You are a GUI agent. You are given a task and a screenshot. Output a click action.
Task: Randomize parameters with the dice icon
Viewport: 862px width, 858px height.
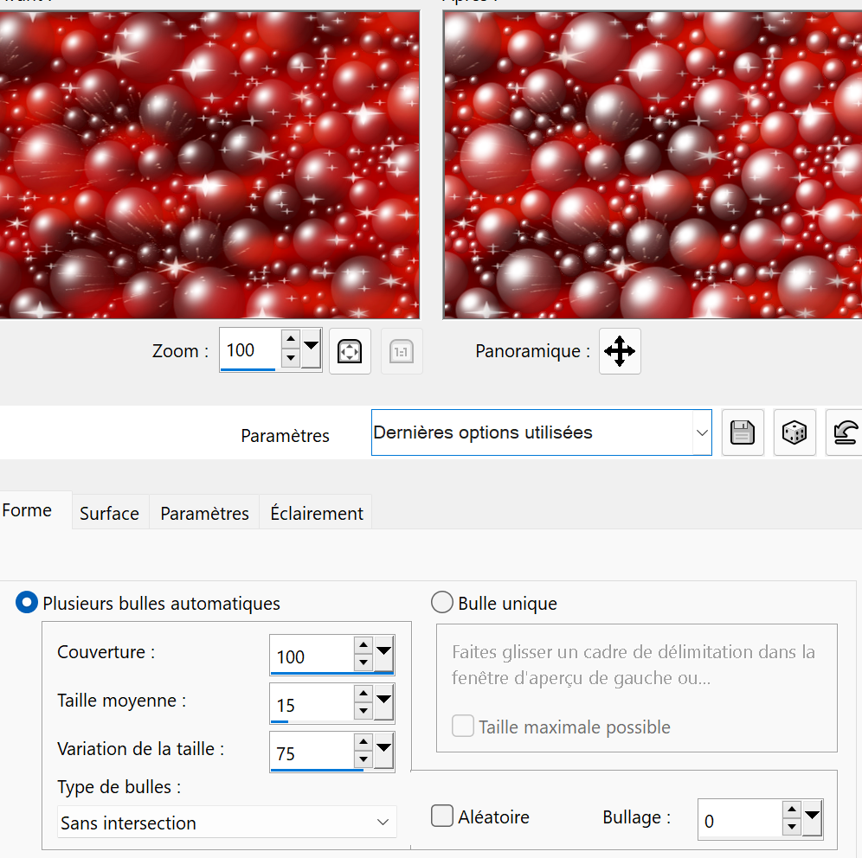tap(794, 432)
